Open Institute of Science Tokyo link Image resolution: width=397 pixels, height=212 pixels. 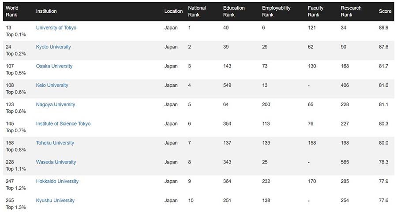(63, 124)
